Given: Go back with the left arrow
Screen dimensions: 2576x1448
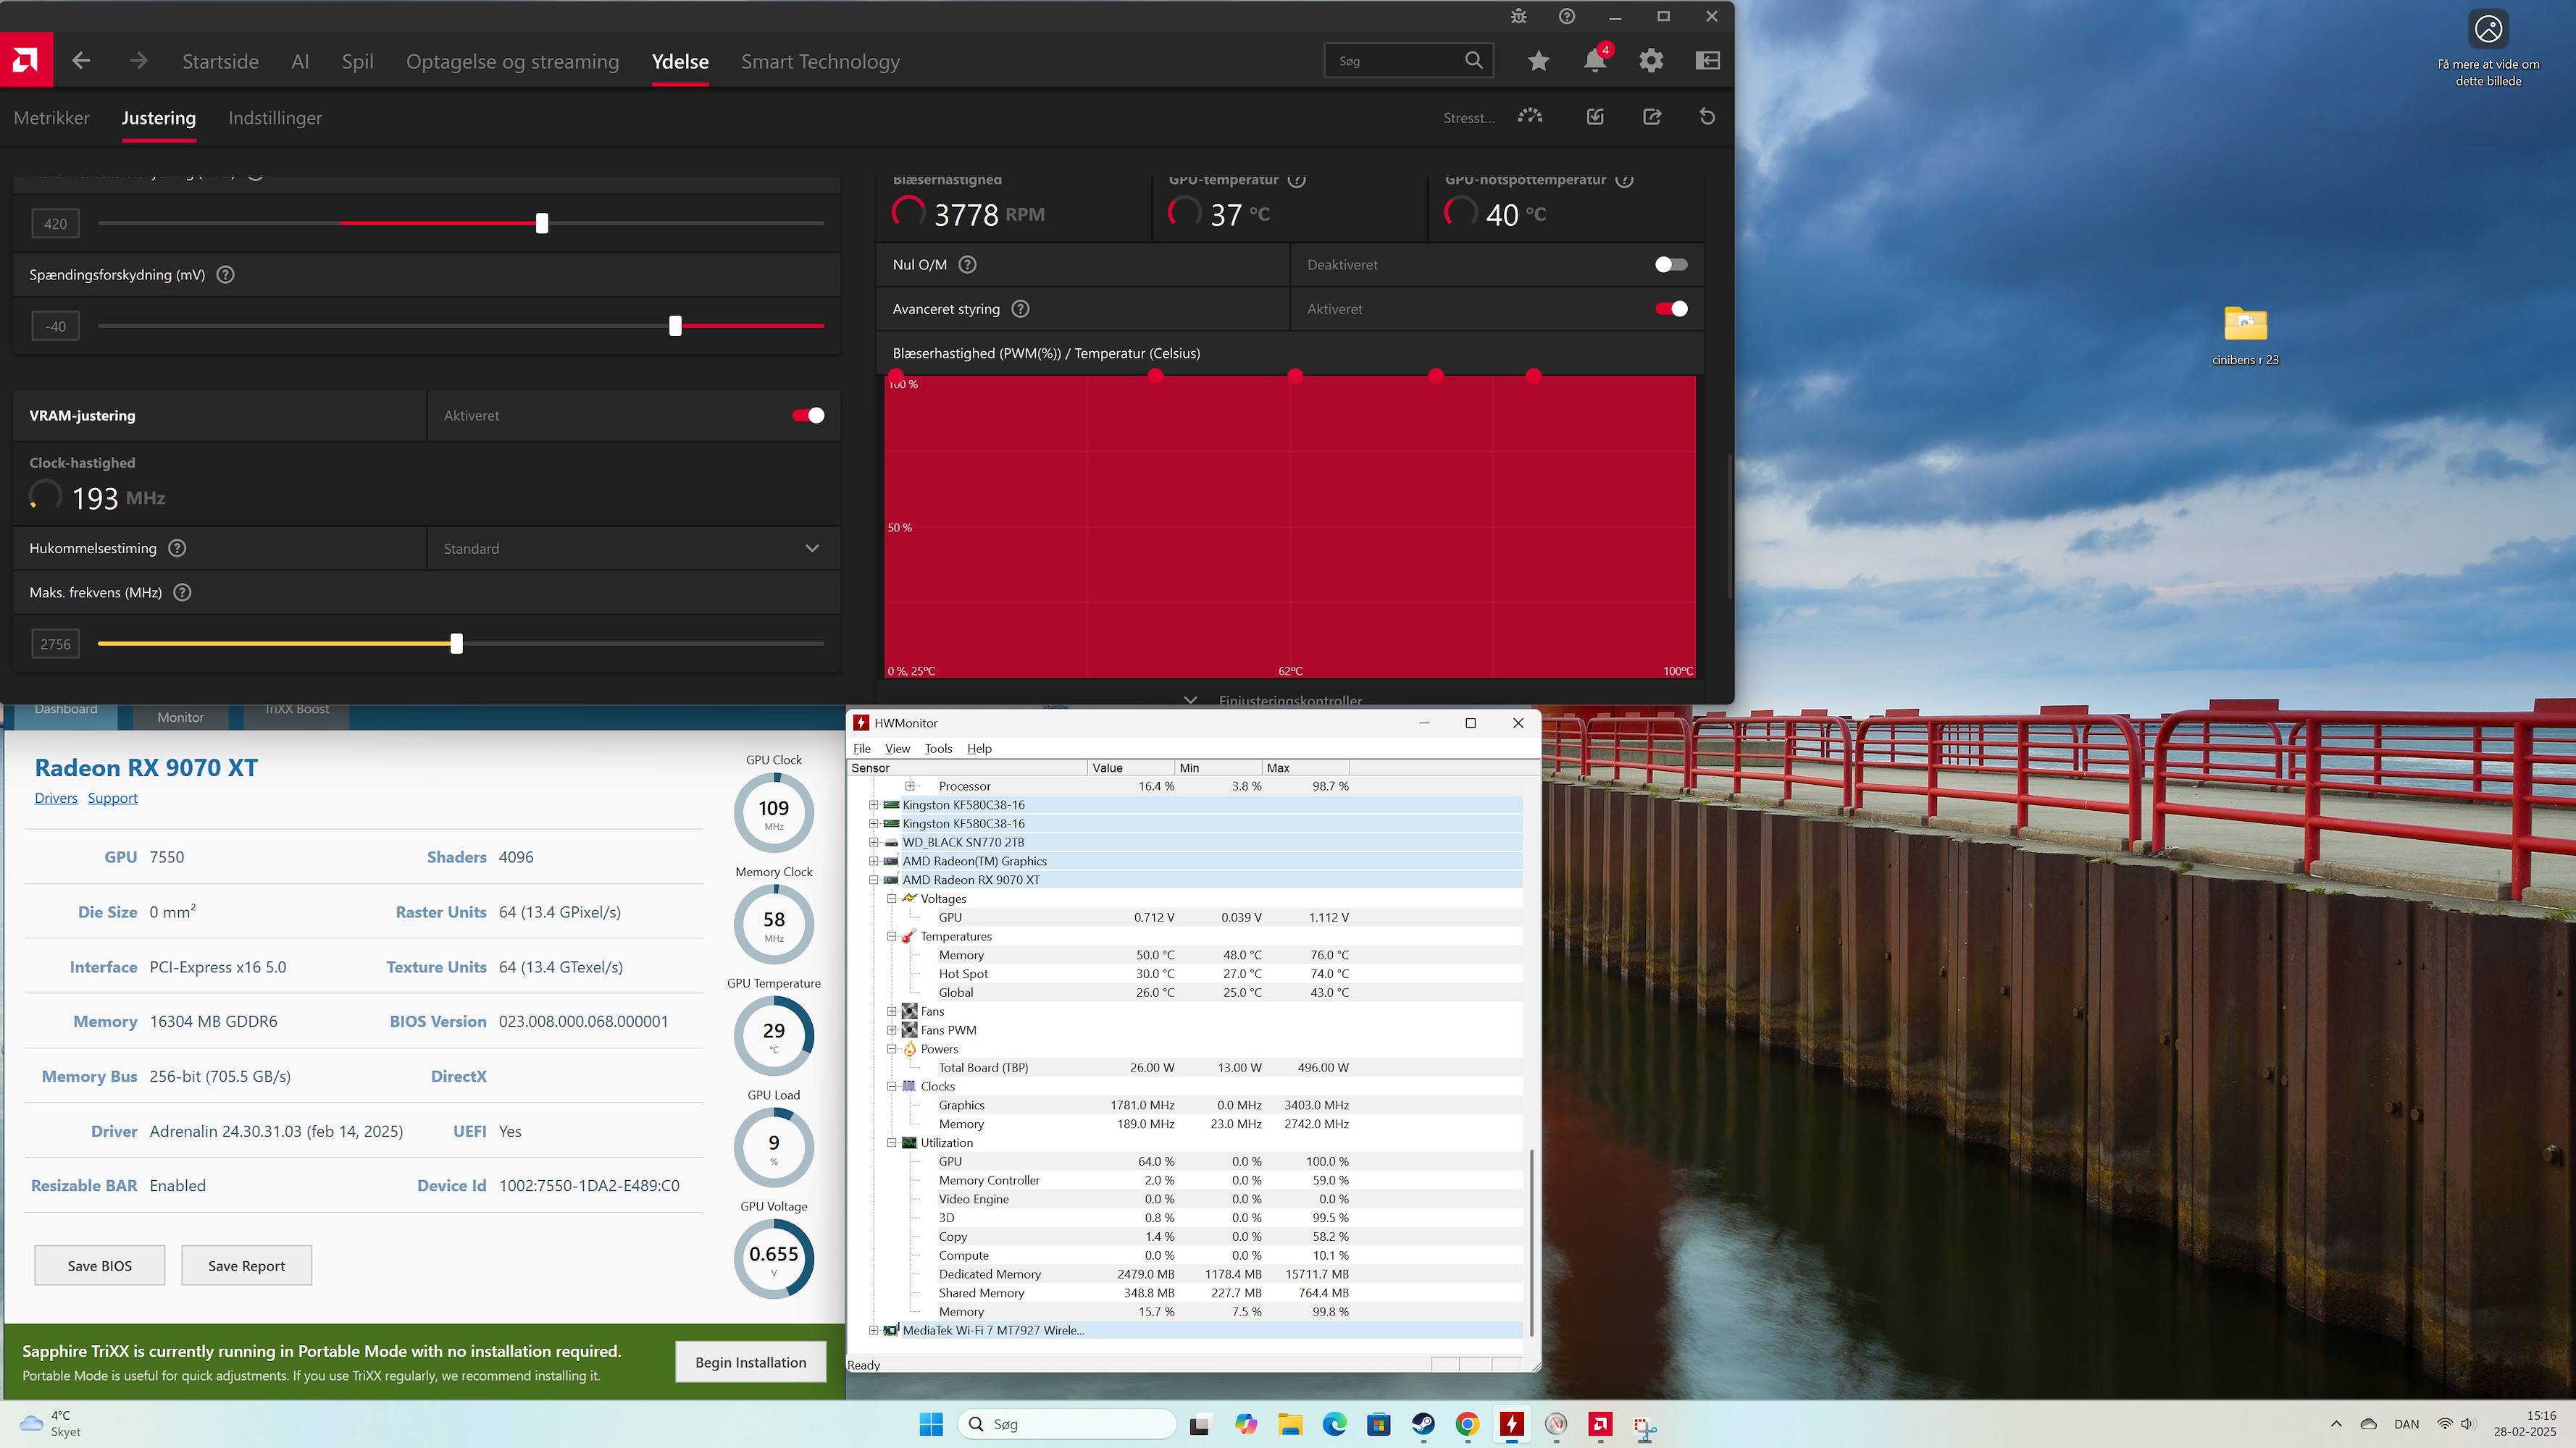Looking at the screenshot, I should [81, 61].
